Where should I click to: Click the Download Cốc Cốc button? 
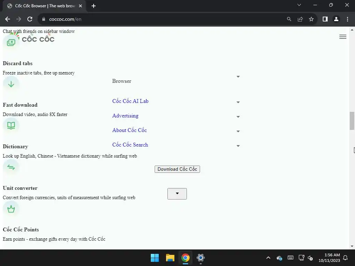point(177,169)
